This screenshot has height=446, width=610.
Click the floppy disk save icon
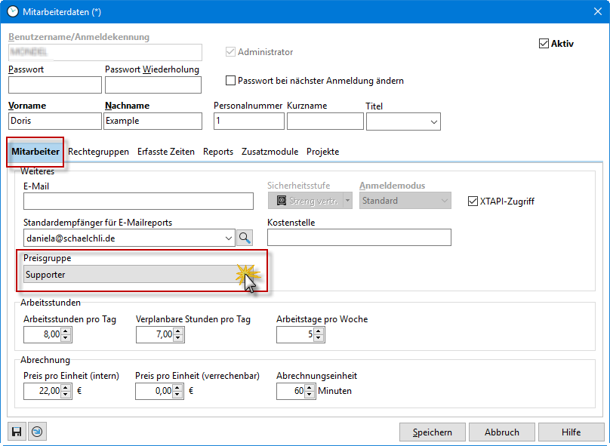pos(16,432)
